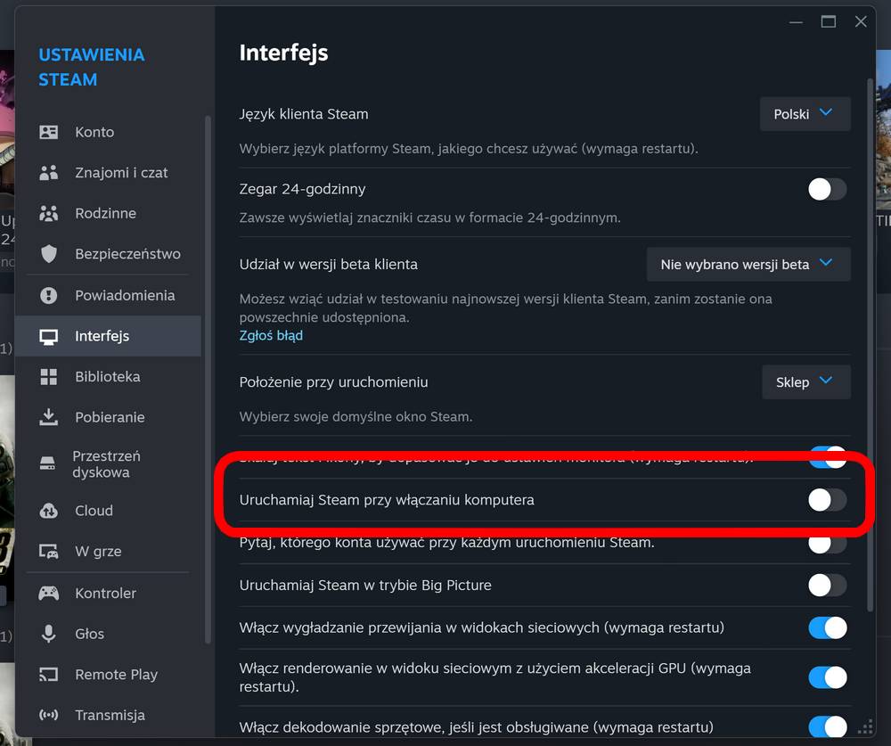
Task: Open the Interfejs settings category
Action: coord(108,336)
